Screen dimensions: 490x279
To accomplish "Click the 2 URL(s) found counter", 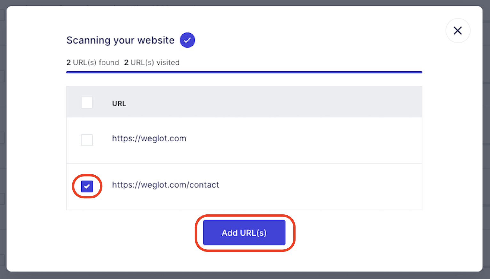I will (x=92, y=62).
